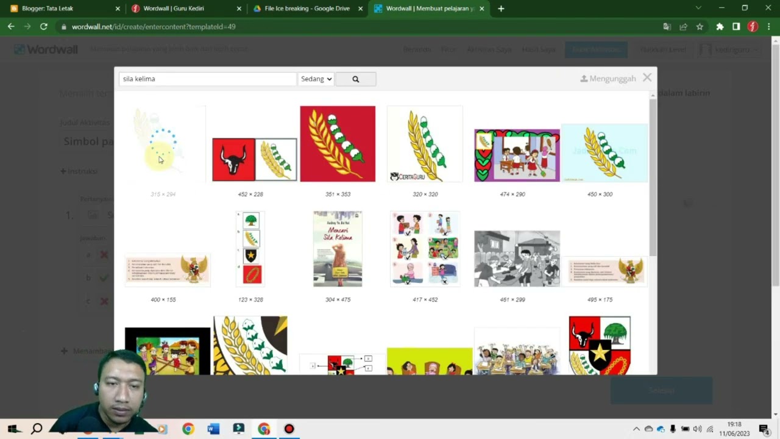Pick the bull head and rice split image
The image size is (780, 439).
pyautogui.click(x=255, y=160)
